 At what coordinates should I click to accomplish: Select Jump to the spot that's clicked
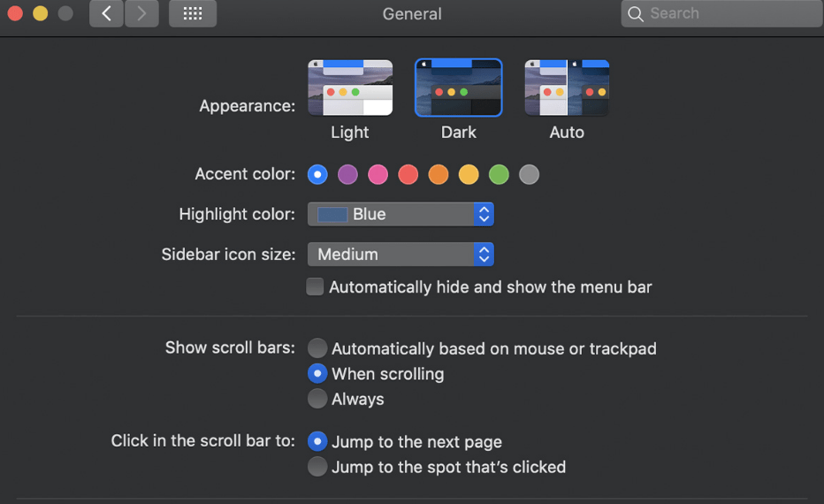pyautogui.click(x=317, y=467)
